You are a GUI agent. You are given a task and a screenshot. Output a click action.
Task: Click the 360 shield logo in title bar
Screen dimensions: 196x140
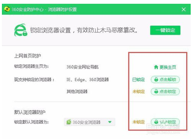click(7, 9)
